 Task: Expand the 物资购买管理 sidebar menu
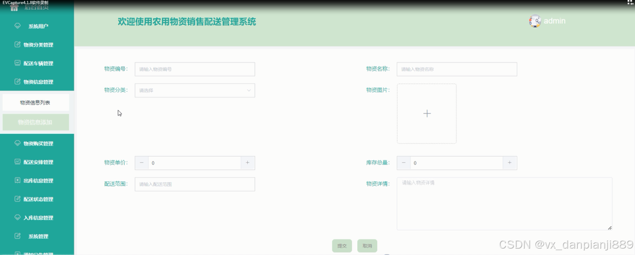click(x=37, y=143)
